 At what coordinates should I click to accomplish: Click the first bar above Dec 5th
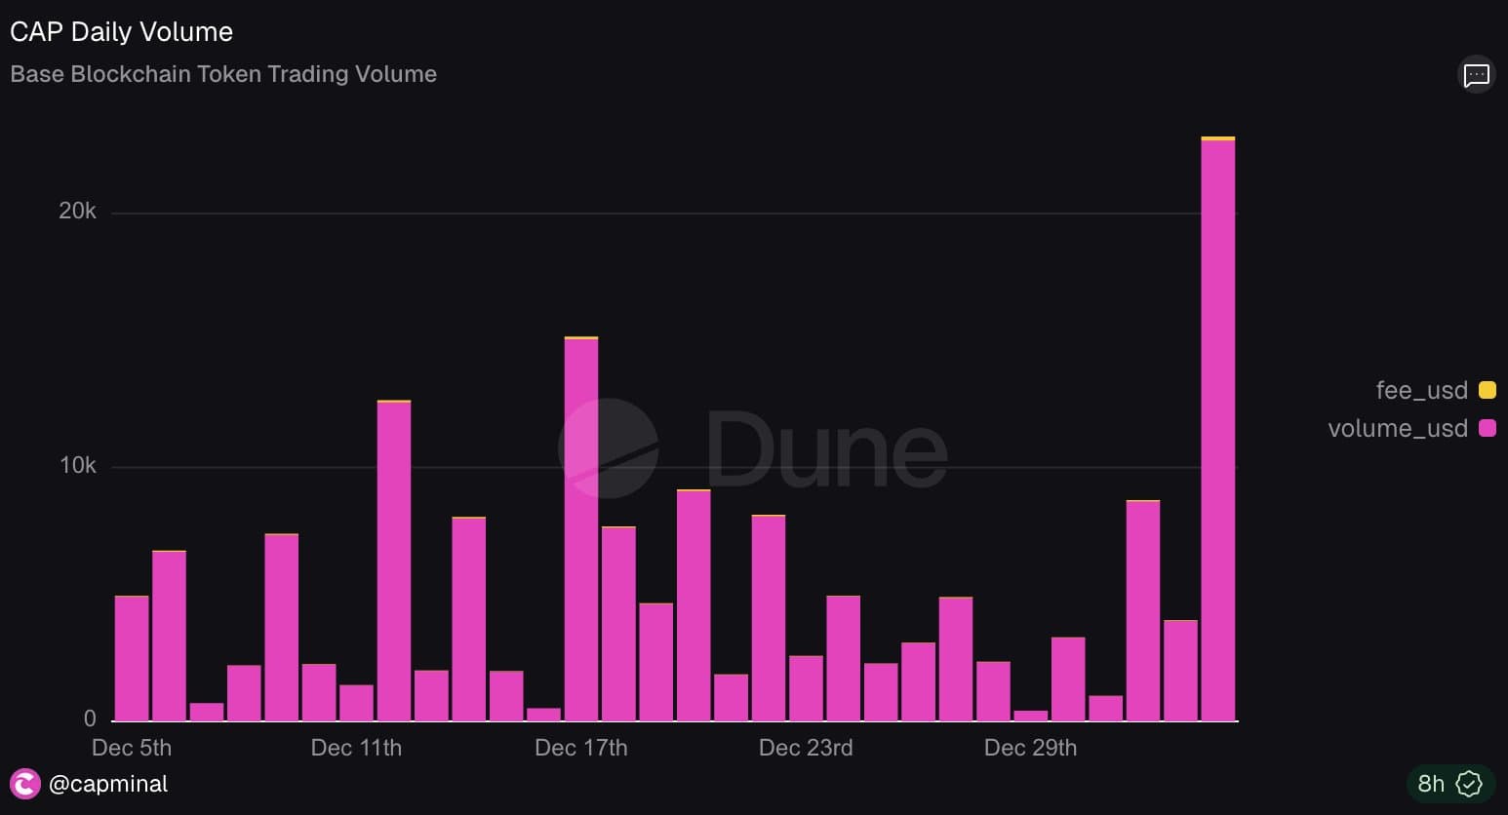click(x=132, y=658)
